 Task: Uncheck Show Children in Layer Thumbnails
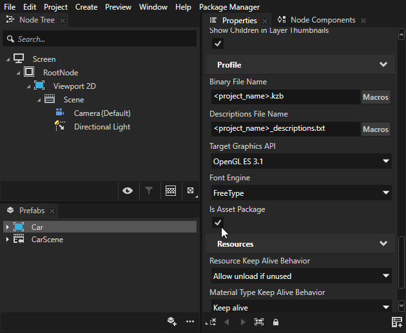218,43
